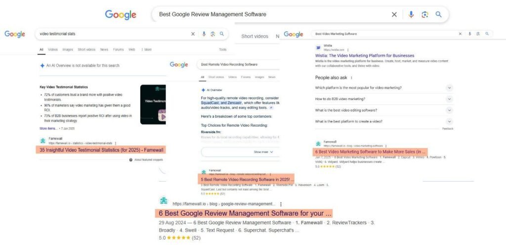This screenshot has height=245, width=506.
Task: Select the Forums tab in video testimonial stats results
Action: pyautogui.click(x=119, y=50)
